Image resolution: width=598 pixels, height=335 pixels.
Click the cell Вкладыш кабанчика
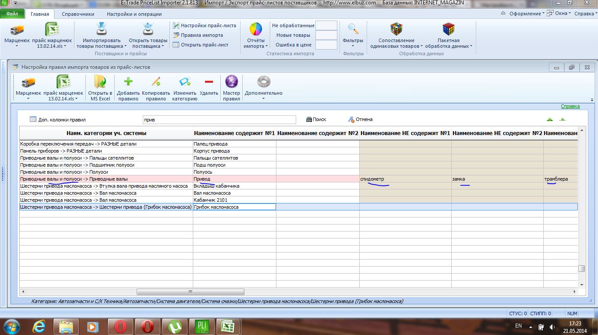[x=234, y=186]
